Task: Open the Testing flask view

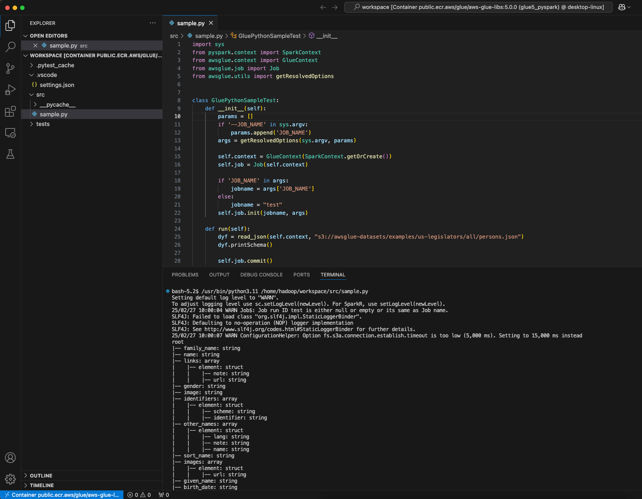Action: [x=10, y=154]
